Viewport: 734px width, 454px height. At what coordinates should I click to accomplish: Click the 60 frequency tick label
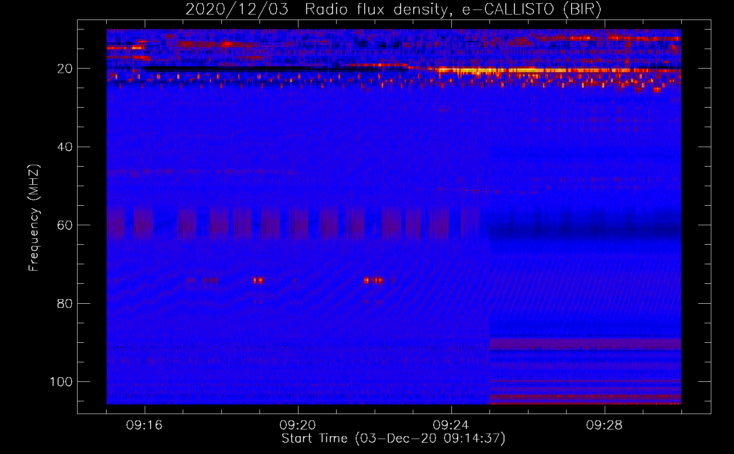point(65,225)
